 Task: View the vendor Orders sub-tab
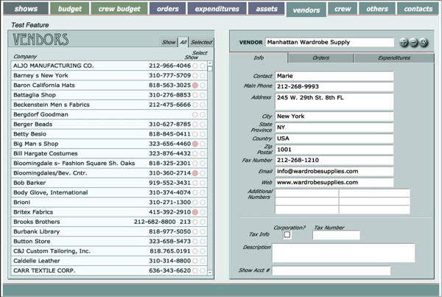[320, 57]
